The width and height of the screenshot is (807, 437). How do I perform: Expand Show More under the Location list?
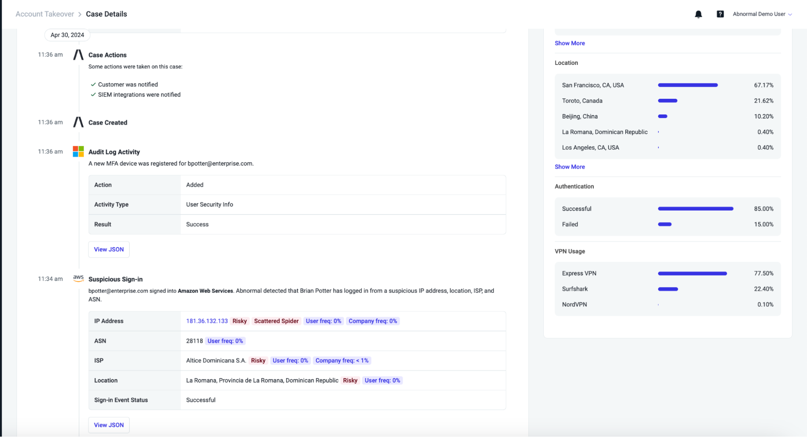point(570,167)
